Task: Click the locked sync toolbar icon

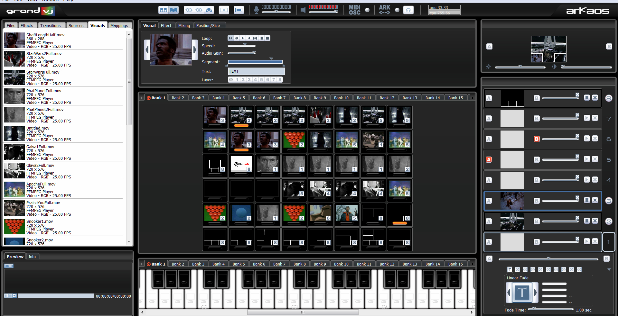Action: point(199,10)
